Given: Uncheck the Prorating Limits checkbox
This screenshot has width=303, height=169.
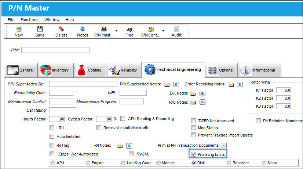Looking at the screenshot, I should click(193, 154).
